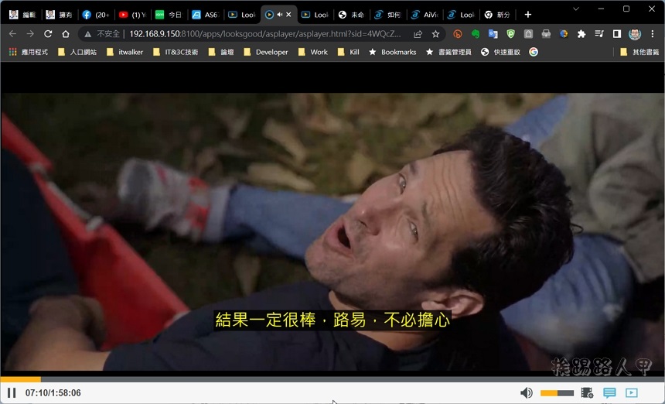
Task: Open the globe-colored extension icon
Action: 564,34
